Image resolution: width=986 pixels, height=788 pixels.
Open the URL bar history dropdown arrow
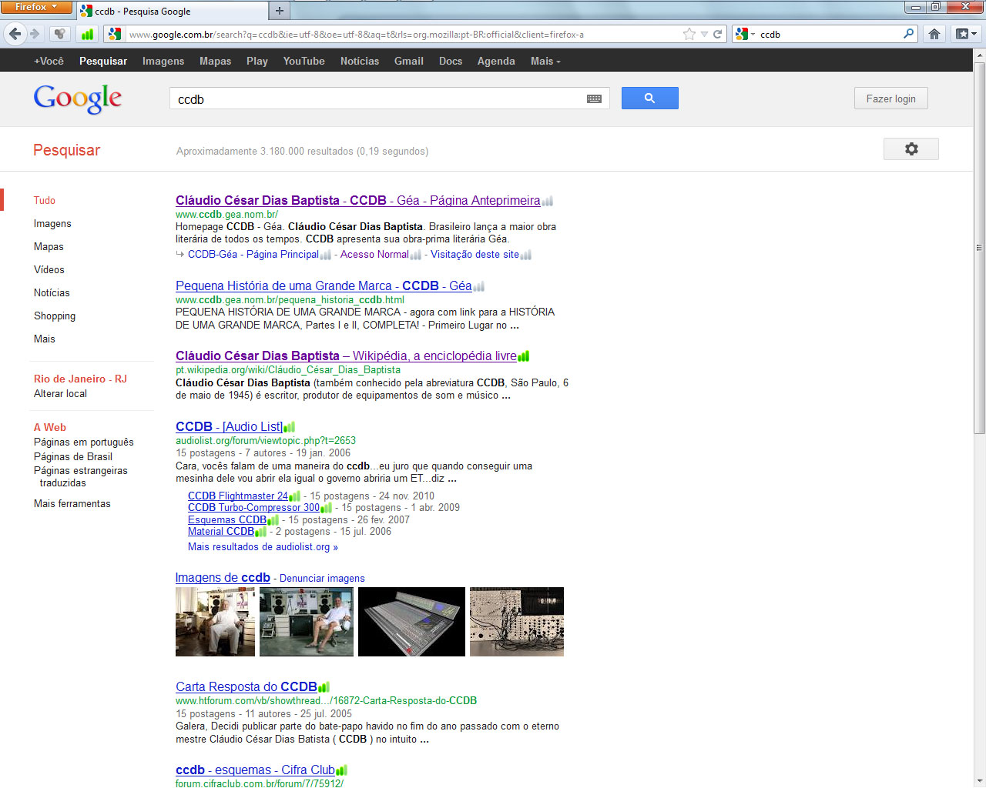click(704, 34)
